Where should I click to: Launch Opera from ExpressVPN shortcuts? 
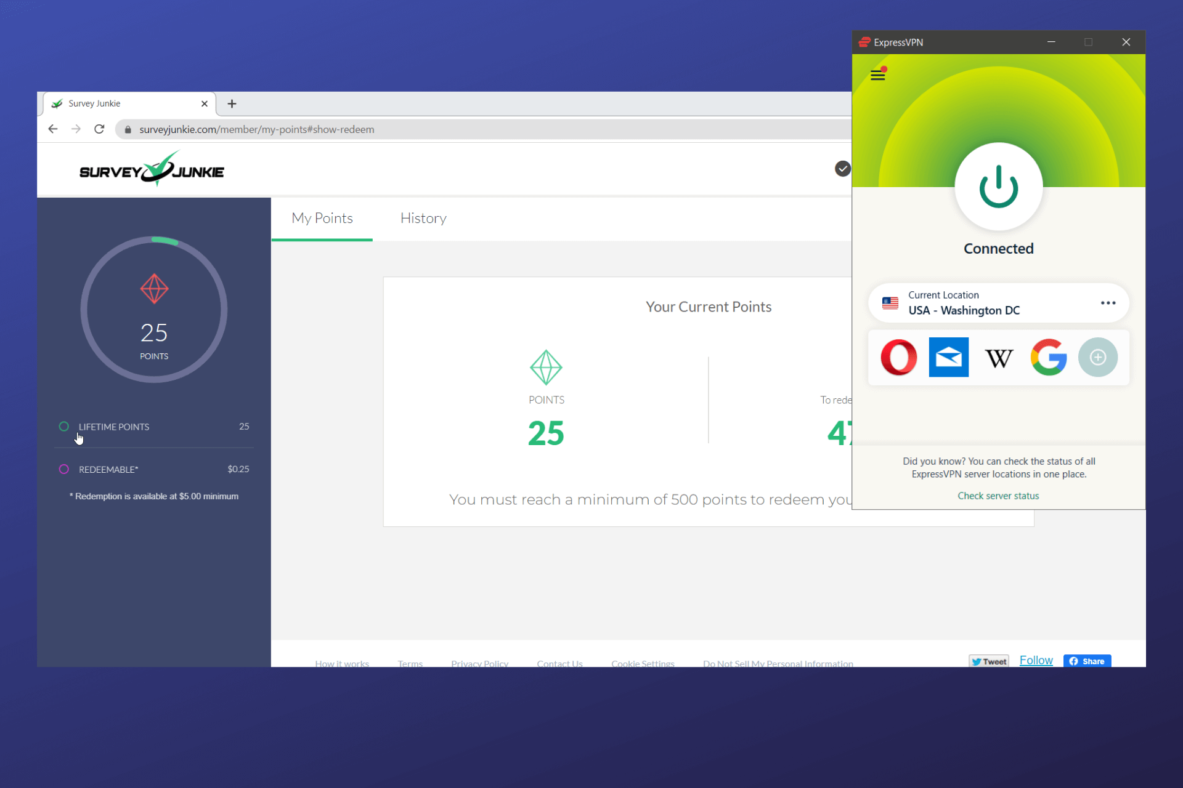pyautogui.click(x=899, y=357)
